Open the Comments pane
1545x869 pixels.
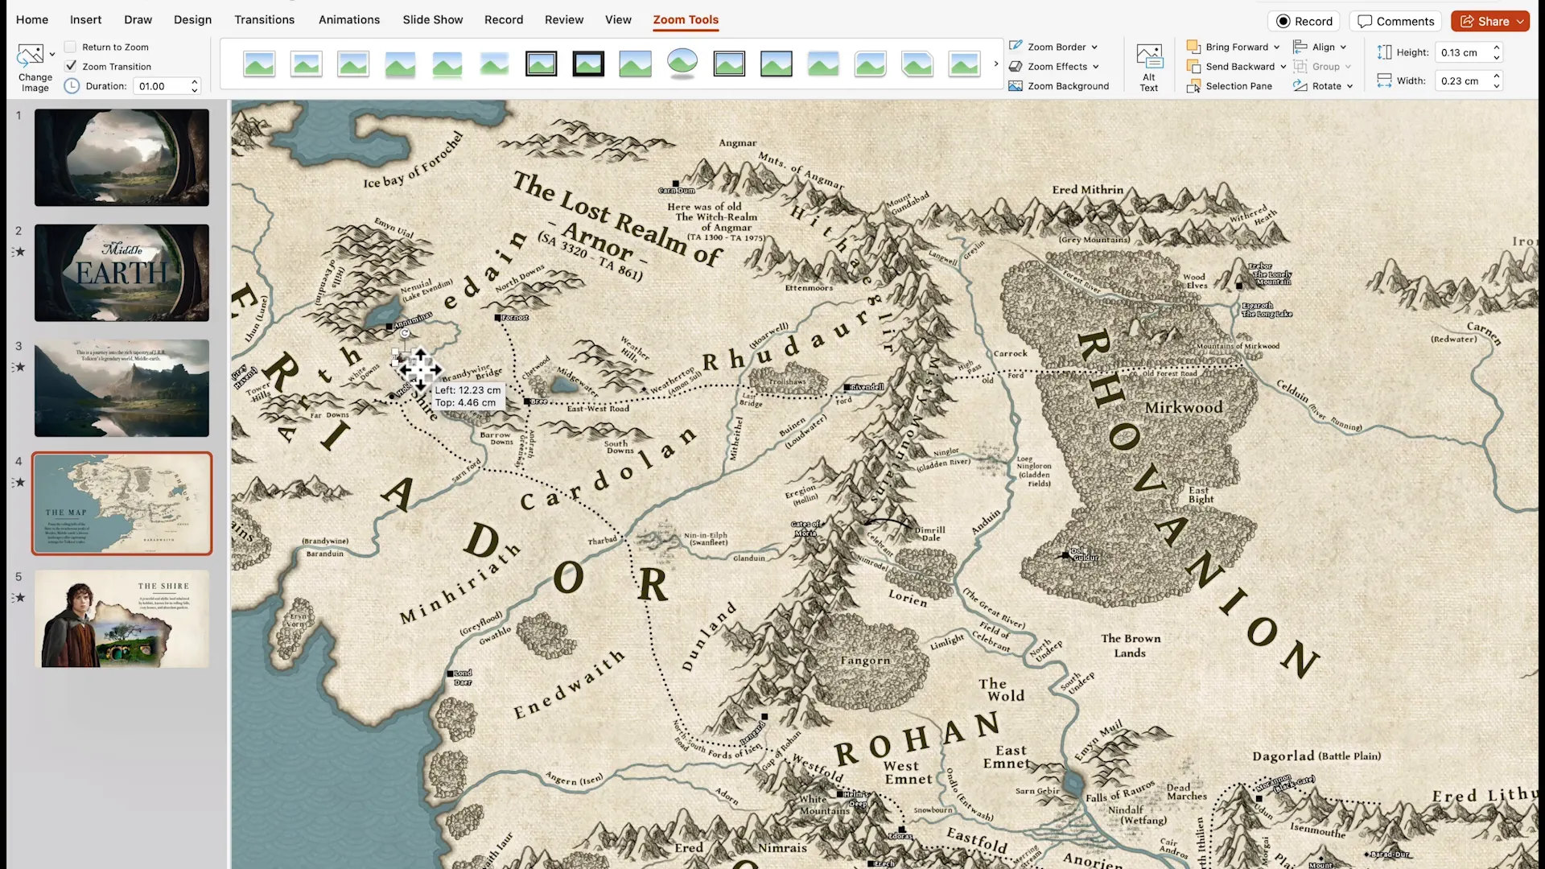point(1396,21)
